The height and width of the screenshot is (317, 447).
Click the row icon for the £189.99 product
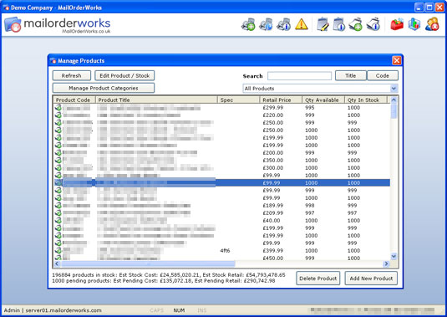click(x=58, y=206)
